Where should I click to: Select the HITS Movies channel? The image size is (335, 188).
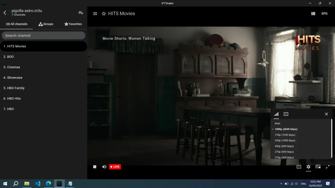click(43, 46)
